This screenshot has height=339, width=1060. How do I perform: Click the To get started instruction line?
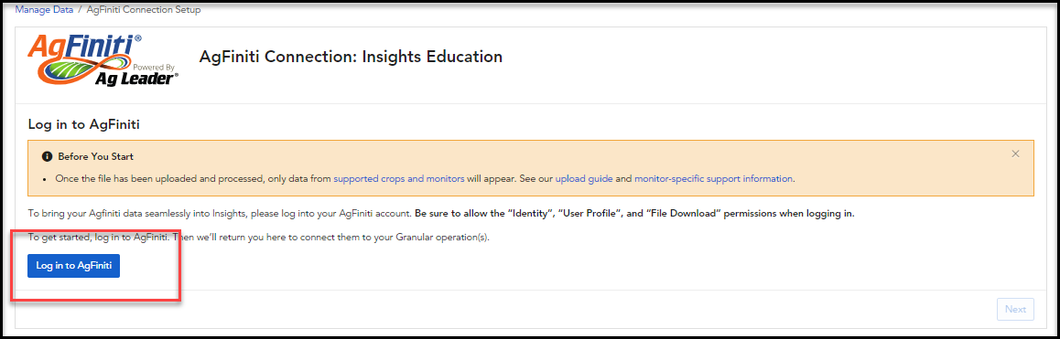(x=258, y=238)
